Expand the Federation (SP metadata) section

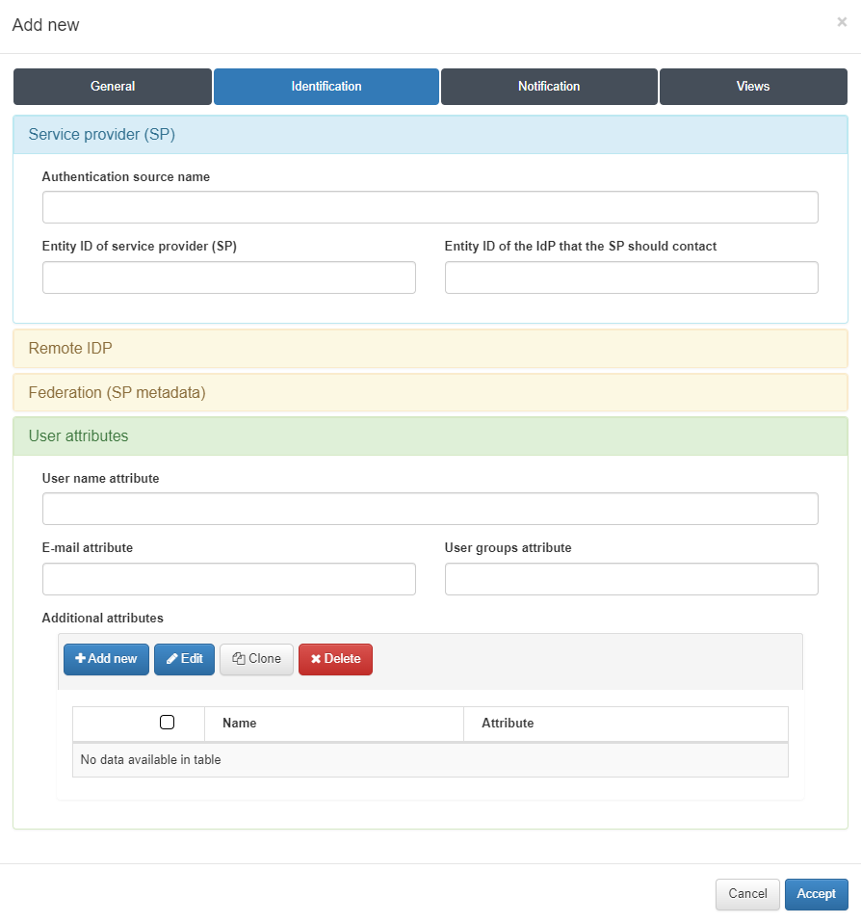117,393
